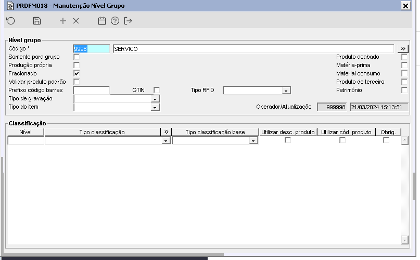Click the Utilizar desc. produto column header
Viewport: 420px width, 260px height.
click(x=288, y=132)
